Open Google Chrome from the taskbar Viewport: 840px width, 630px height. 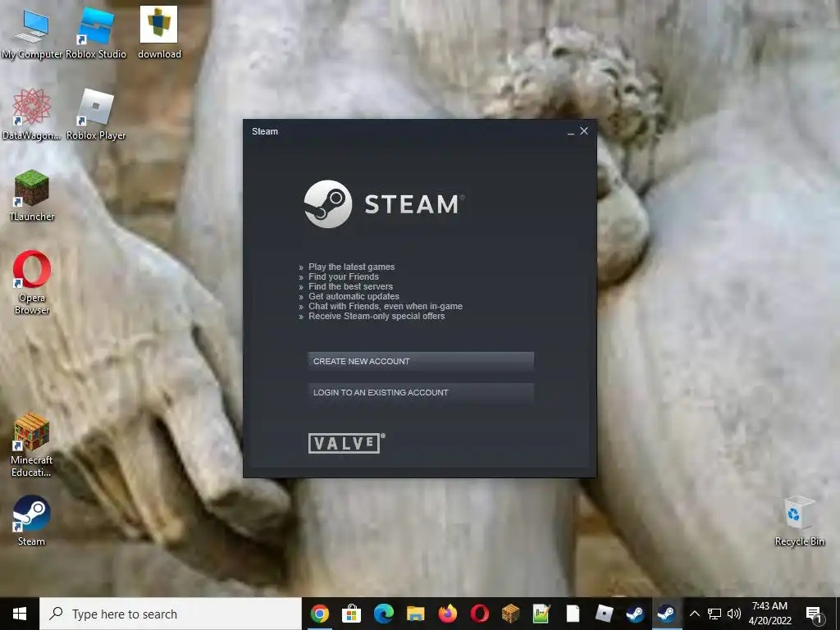(320, 614)
